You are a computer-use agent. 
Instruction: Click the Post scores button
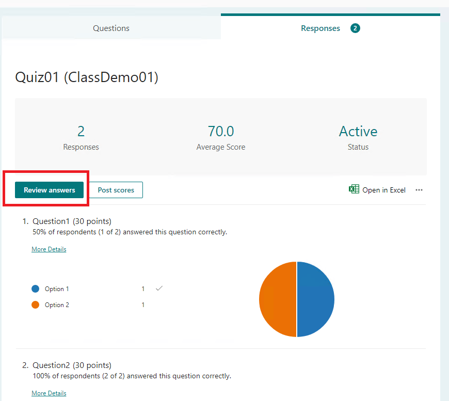click(116, 190)
